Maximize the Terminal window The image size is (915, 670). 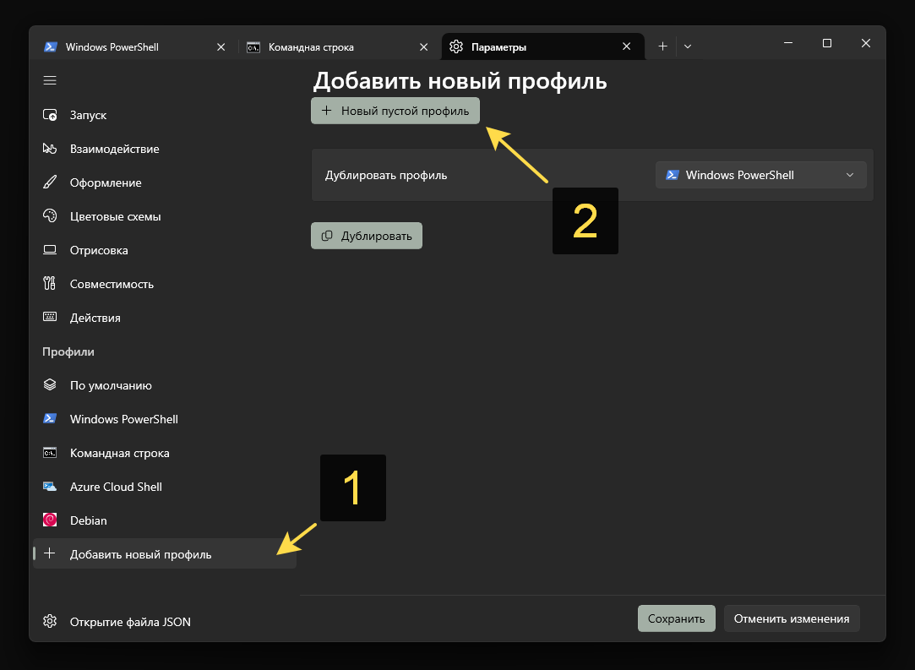(x=827, y=43)
